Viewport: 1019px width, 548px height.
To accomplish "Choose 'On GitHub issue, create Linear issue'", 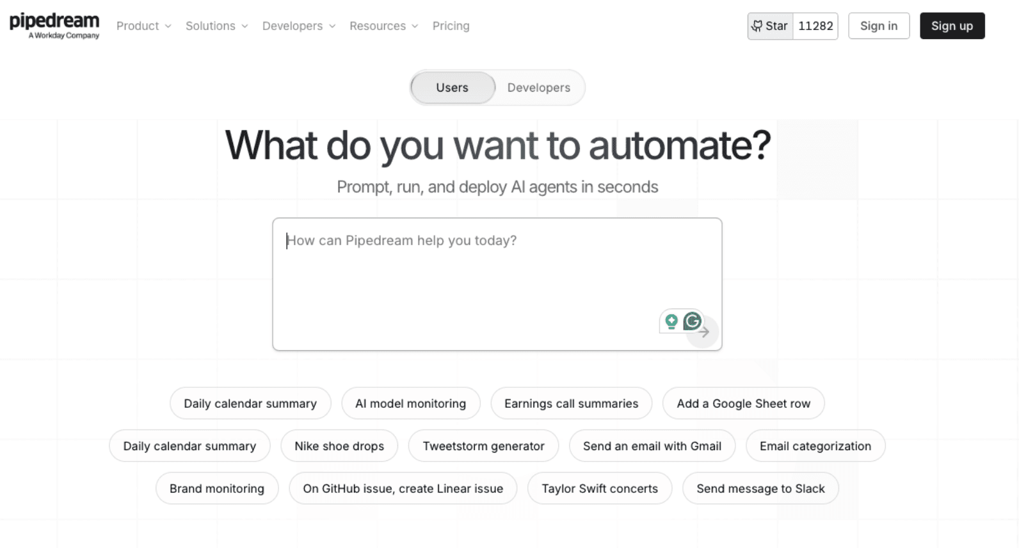I will (x=403, y=488).
